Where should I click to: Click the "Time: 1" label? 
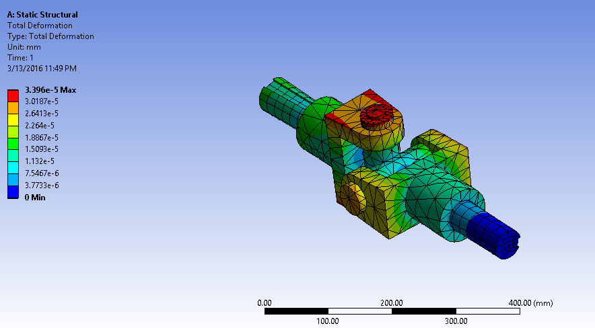pos(20,58)
